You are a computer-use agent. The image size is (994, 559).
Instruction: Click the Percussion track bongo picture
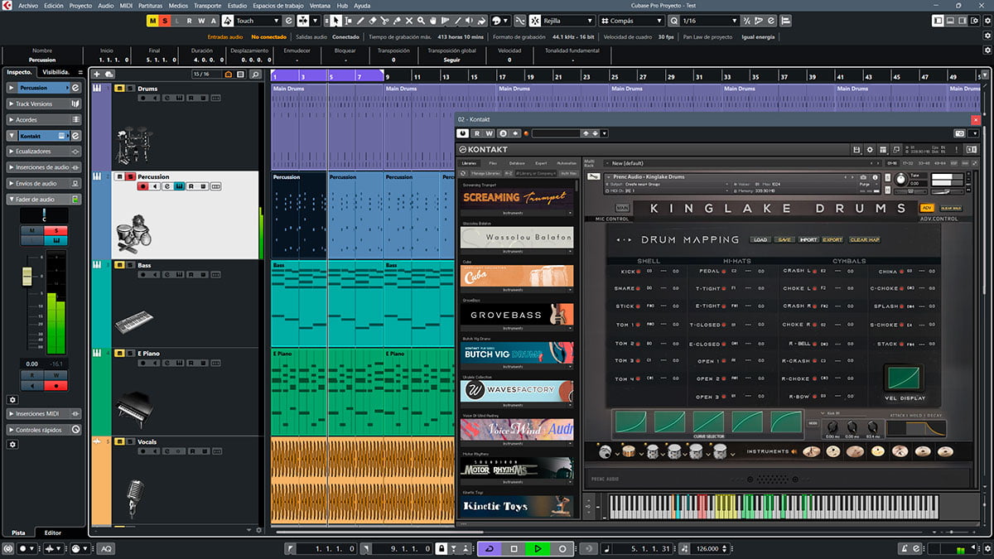(x=133, y=233)
